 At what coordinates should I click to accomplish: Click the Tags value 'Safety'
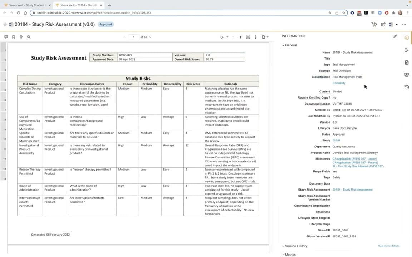[x=336, y=177]
